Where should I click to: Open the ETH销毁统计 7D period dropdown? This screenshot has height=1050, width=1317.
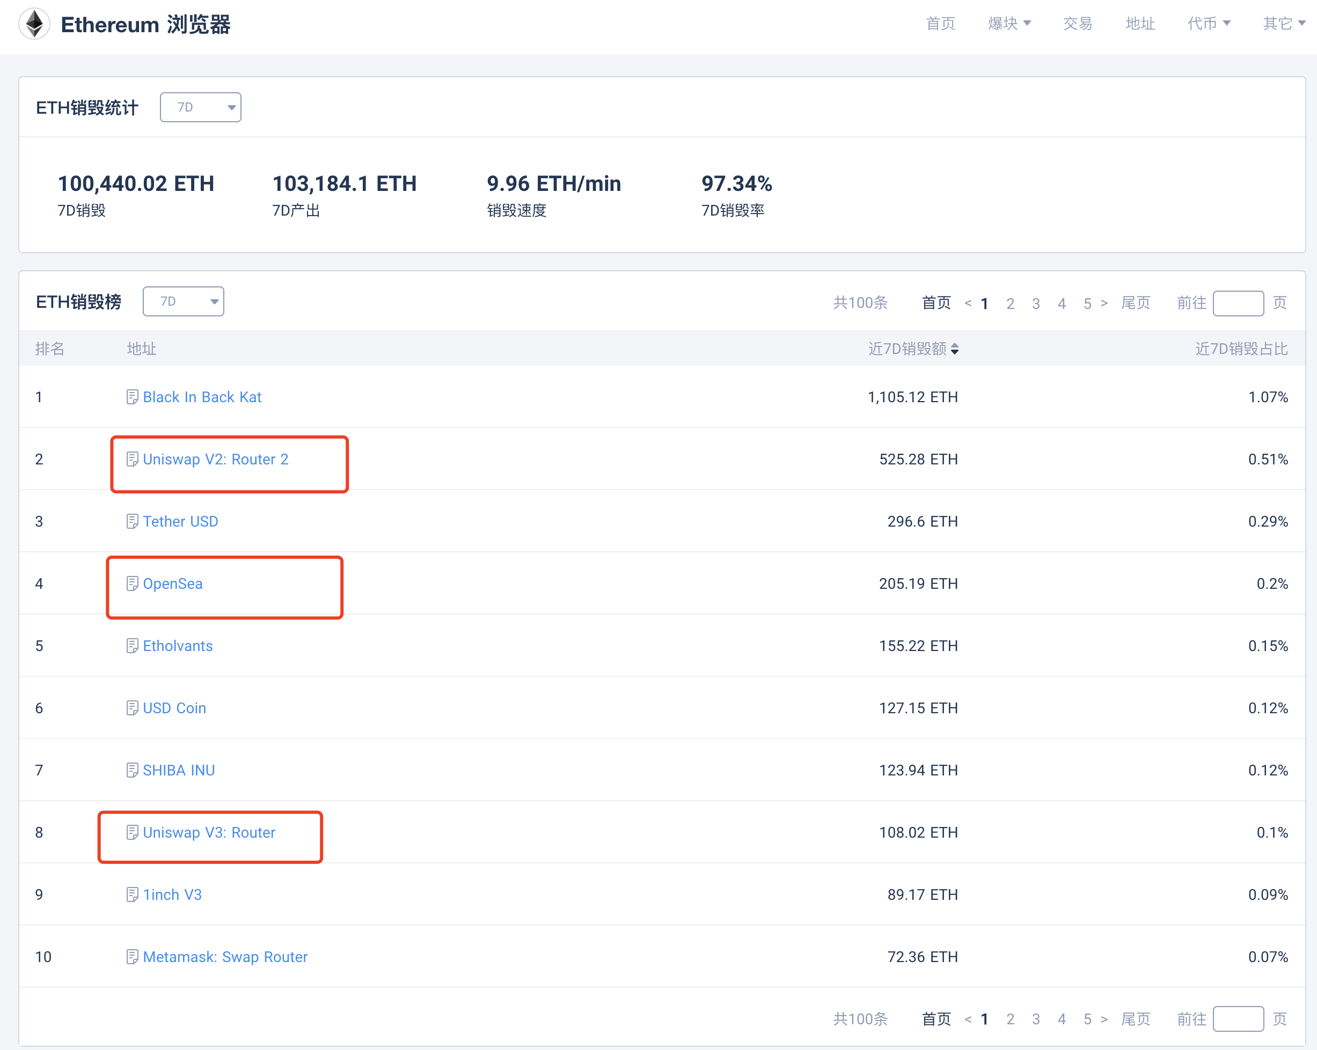tap(200, 107)
